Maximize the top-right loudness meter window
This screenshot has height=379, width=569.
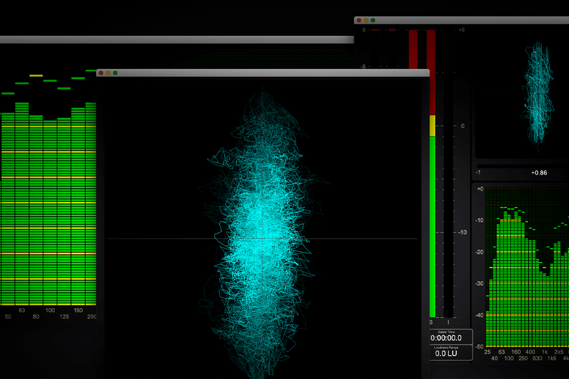[x=373, y=20]
